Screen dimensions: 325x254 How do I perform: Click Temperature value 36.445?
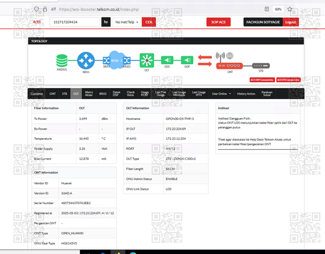tap(84, 139)
